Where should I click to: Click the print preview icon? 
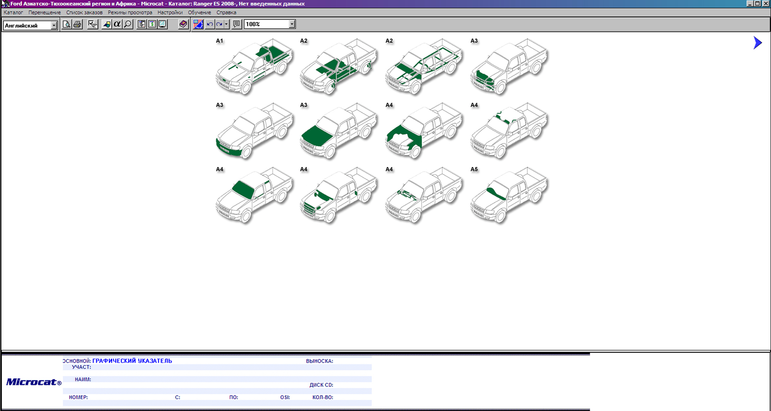click(66, 24)
